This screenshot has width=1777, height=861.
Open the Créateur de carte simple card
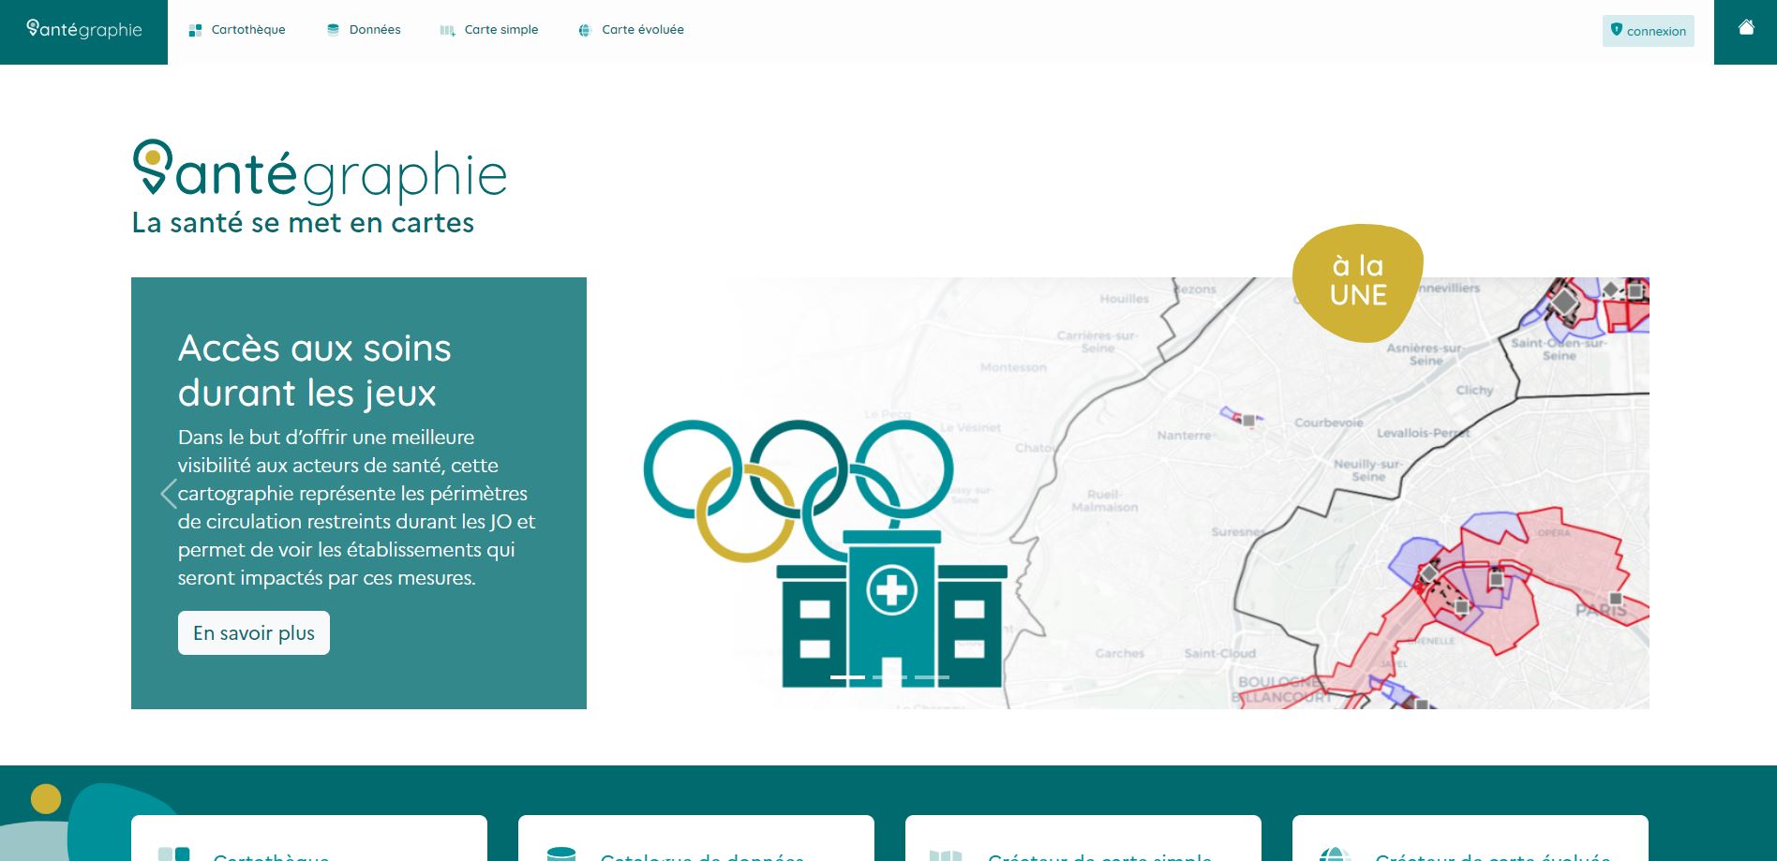pos(1083,839)
